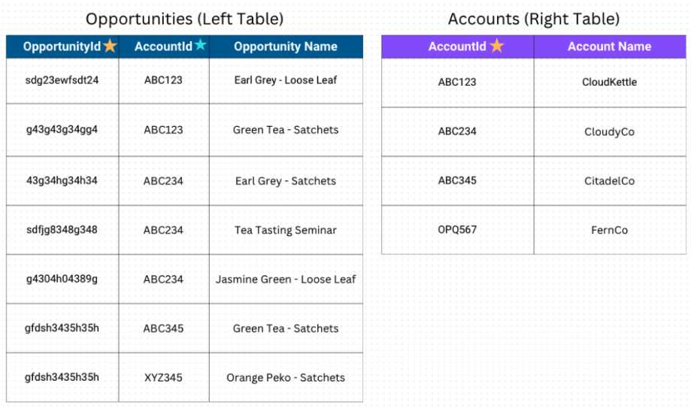This screenshot has height=407, width=691.
Task: Click the CloudKettle account name cell
Action: 610,83
